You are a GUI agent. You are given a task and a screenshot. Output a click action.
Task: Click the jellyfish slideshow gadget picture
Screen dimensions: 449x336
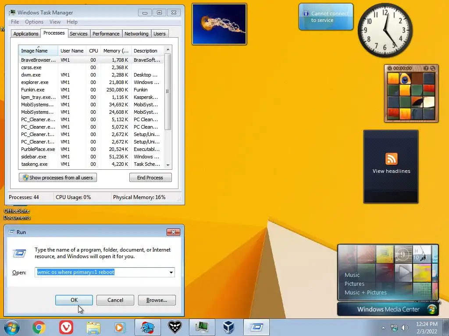[219, 24]
